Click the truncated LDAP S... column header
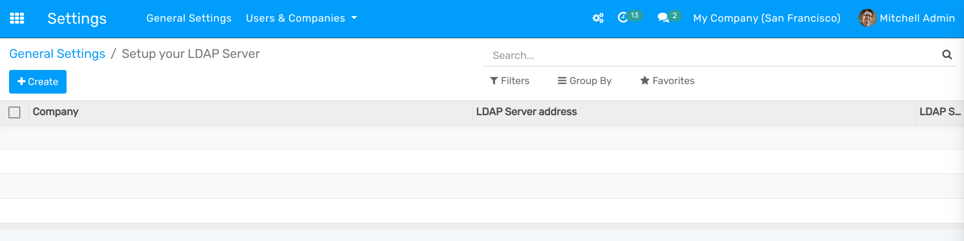The image size is (964, 241). [939, 112]
